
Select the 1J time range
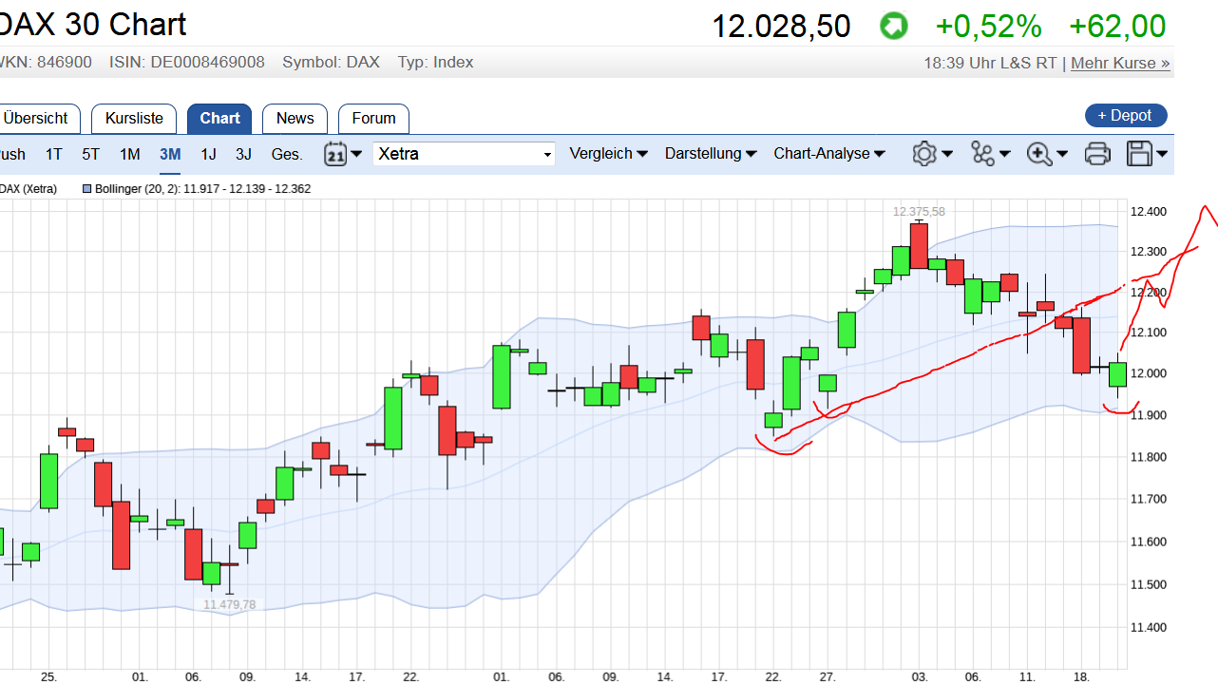point(208,154)
